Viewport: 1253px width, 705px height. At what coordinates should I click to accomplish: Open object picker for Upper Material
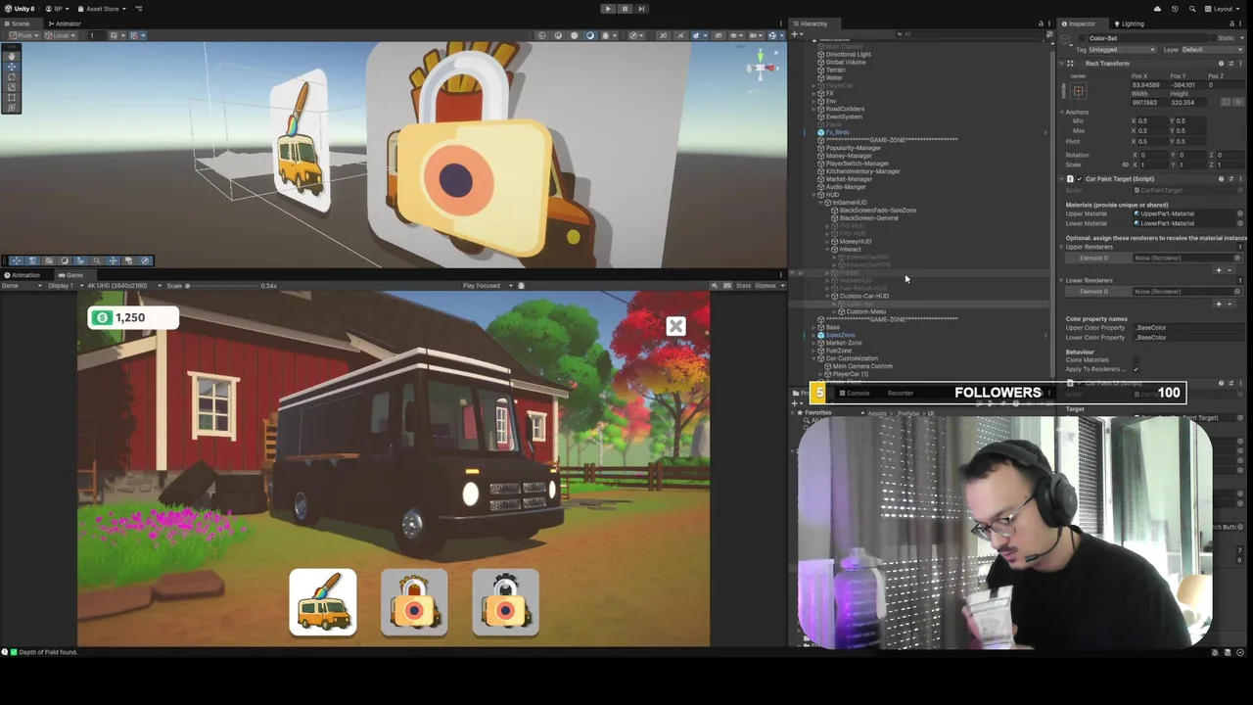1239,213
